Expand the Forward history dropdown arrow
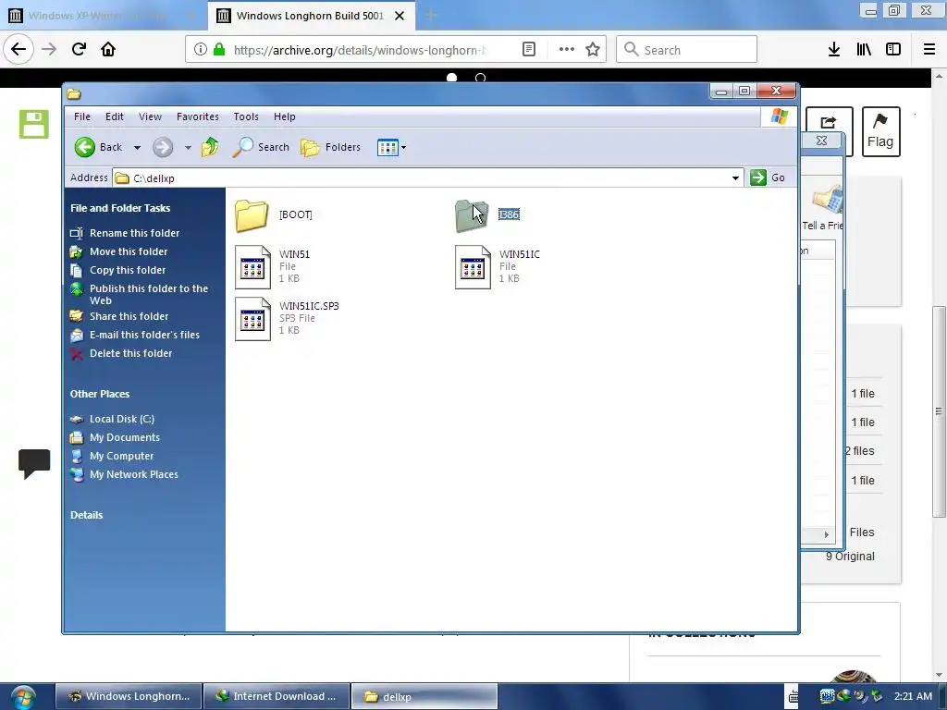The width and height of the screenshot is (947, 710). pos(188,147)
